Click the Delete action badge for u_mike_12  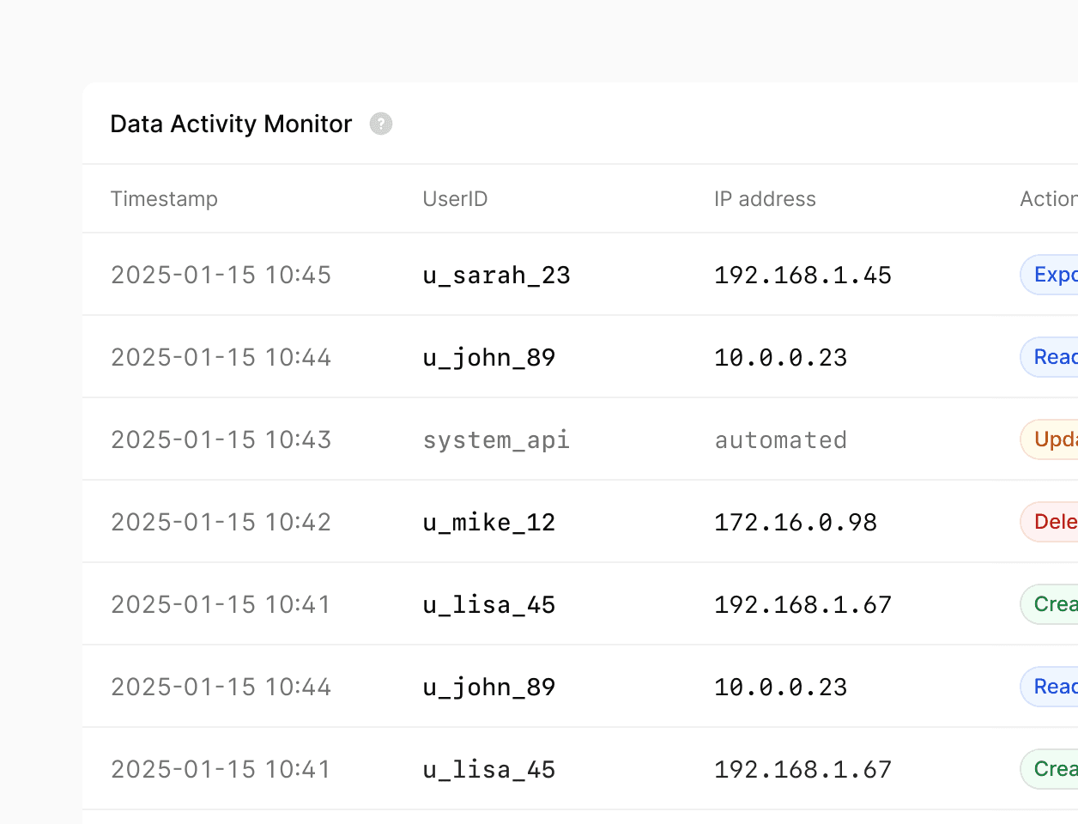pos(1049,522)
